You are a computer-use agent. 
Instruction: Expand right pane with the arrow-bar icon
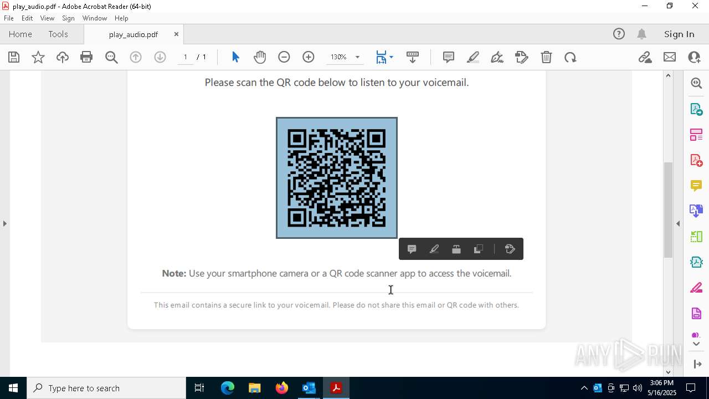click(696, 364)
